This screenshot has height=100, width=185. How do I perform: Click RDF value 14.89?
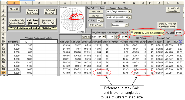point(178,73)
